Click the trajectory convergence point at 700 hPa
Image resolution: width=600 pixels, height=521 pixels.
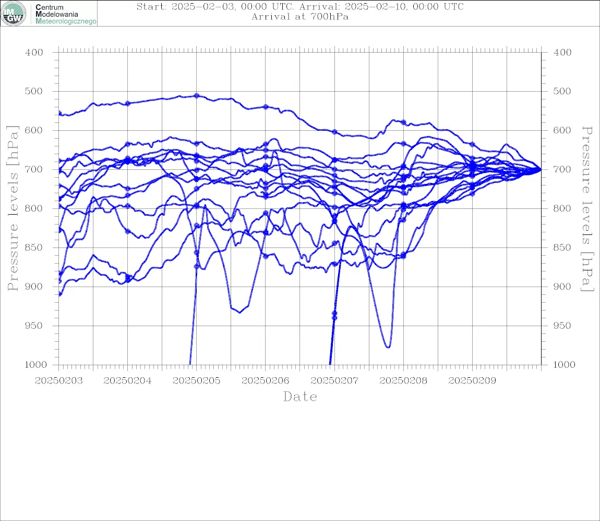click(x=541, y=169)
